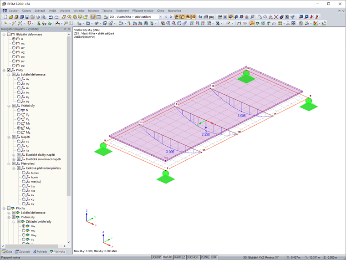This screenshot has height=260, width=346.
Task: Collapse the Pruty tree node
Action: click(x=4, y=70)
